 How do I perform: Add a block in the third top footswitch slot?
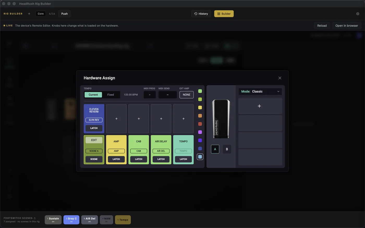[139, 119]
